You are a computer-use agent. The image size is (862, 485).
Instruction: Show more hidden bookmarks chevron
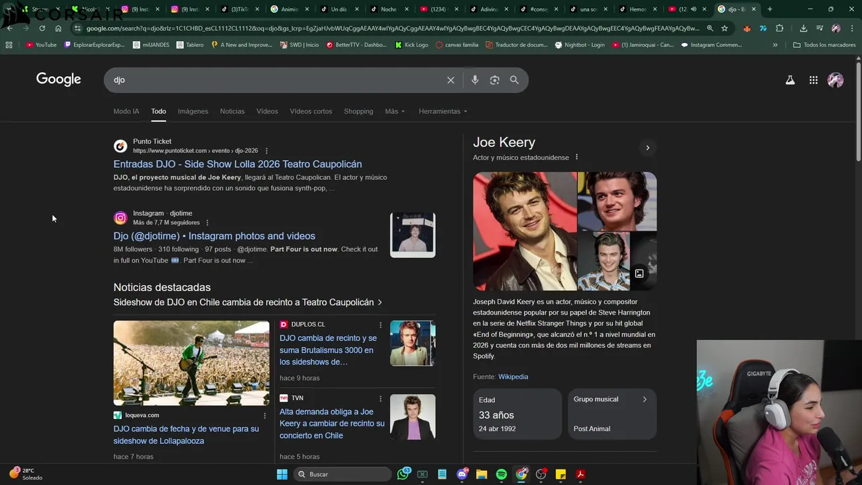(x=775, y=45)
